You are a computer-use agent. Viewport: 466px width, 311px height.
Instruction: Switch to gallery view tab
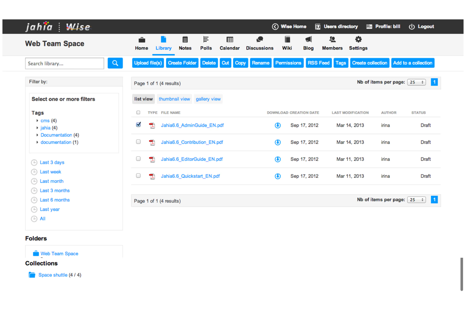(208, 99)
